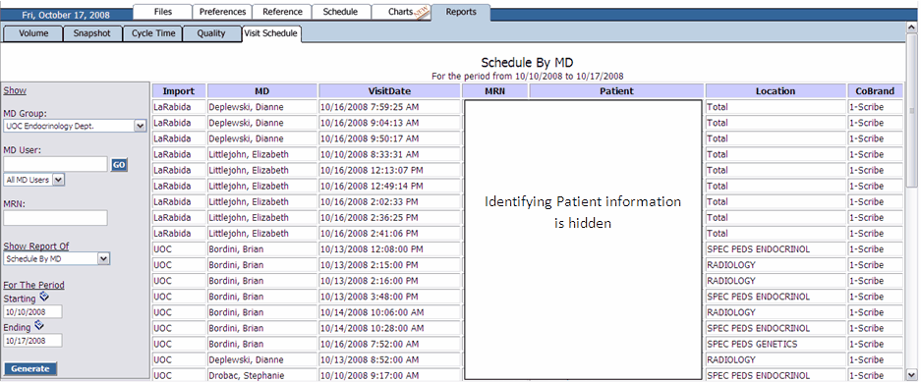Select visit date 10/10/2008 9:17:00 AM
Viewport: 921px width, 382px height.
(x=389, y=375)
